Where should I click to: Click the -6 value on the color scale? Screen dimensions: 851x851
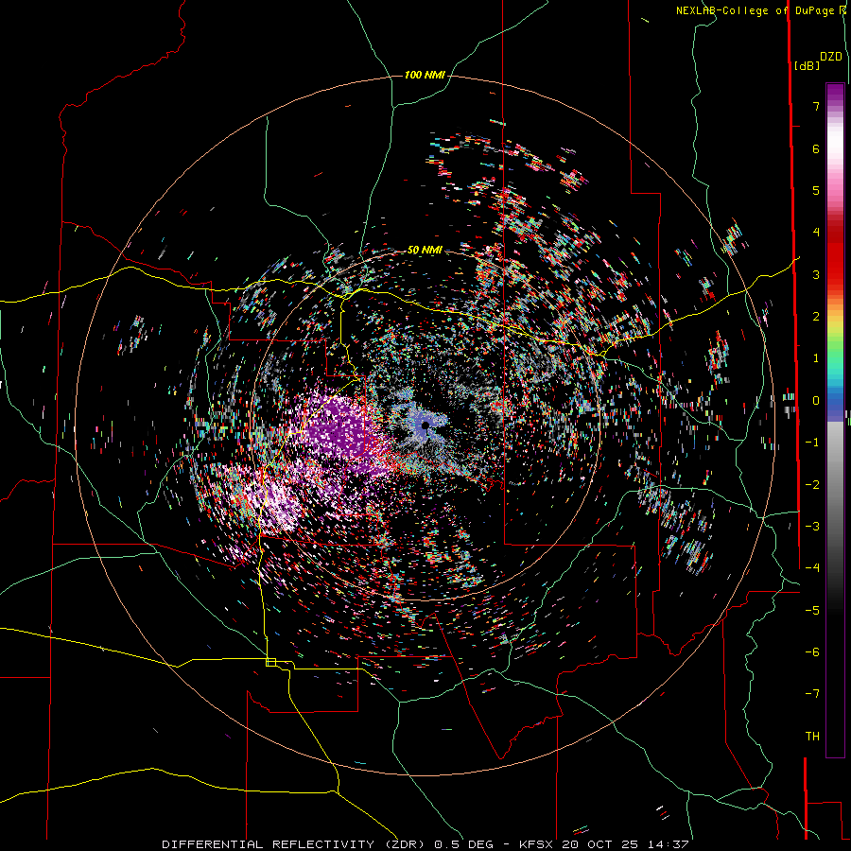coord(812,652)
